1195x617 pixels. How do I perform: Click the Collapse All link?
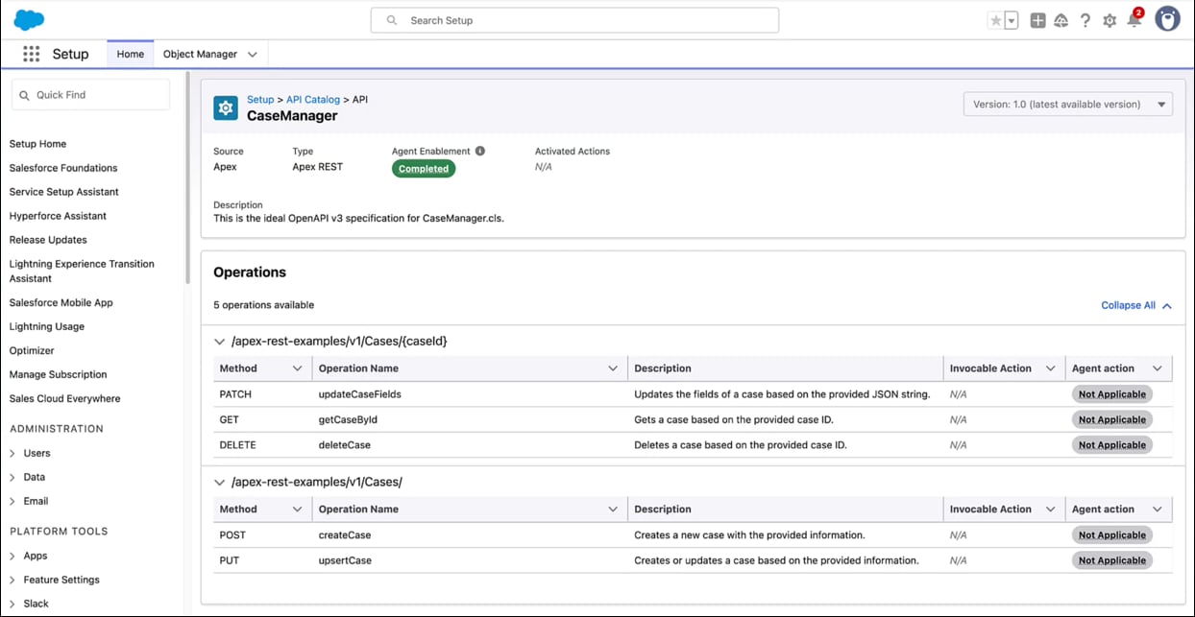(x=1136, y=305)
